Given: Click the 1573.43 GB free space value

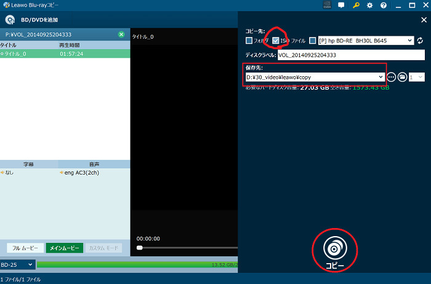Looking at the screenshot, I should 371,88.
